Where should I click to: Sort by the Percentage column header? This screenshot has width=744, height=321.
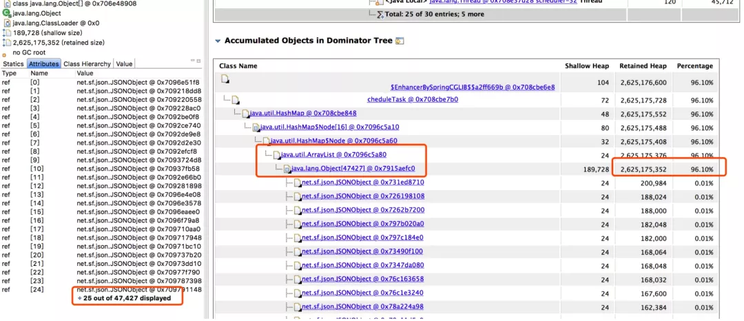694,66
